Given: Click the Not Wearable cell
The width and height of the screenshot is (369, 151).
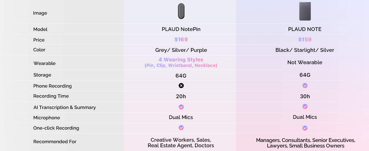Looking at the screenshot, I should coord(305,62).
